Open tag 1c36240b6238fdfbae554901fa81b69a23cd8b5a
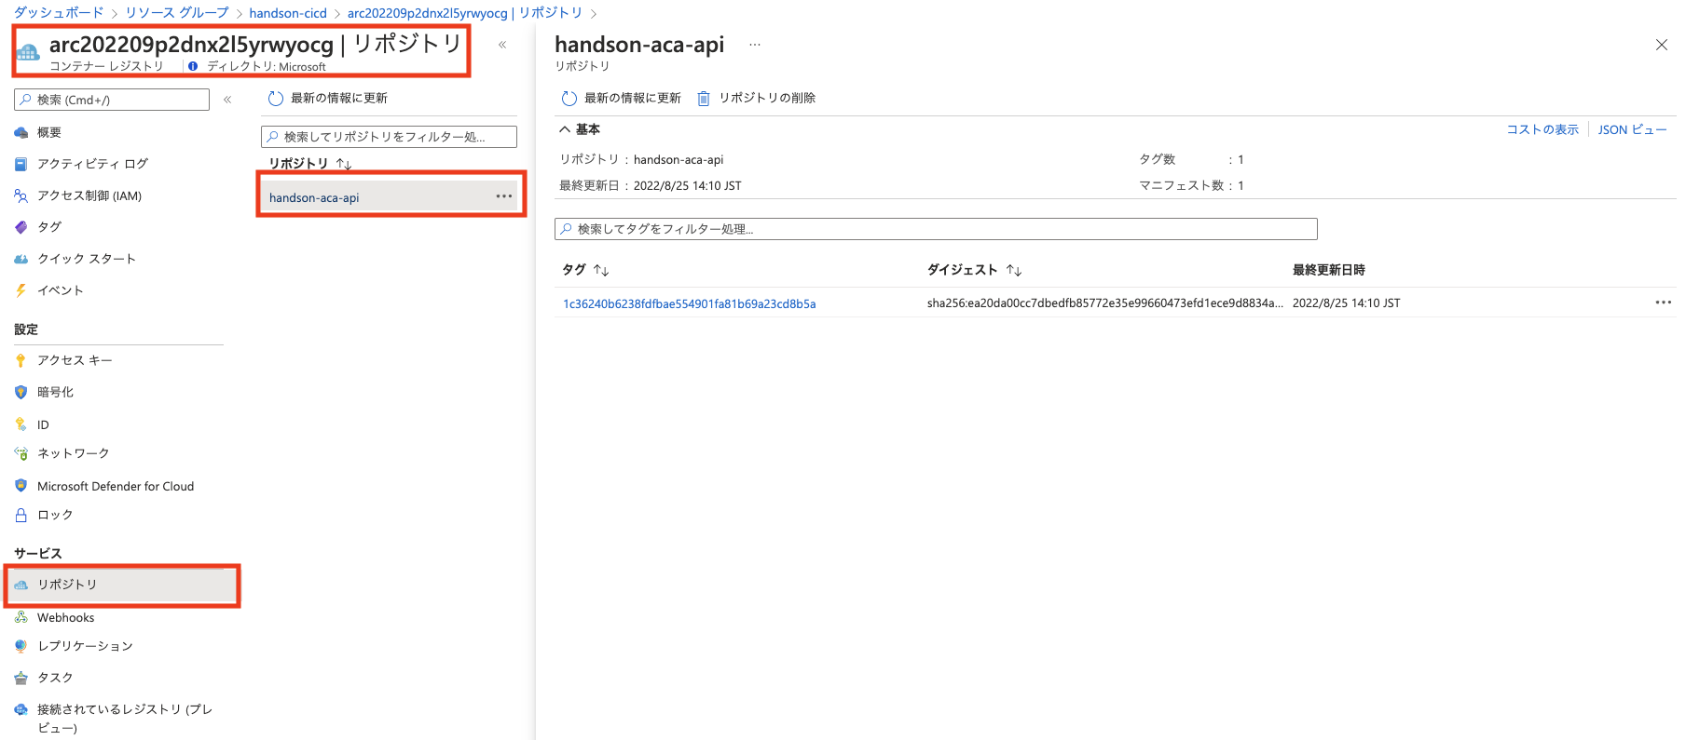 [x=689, y=303]
